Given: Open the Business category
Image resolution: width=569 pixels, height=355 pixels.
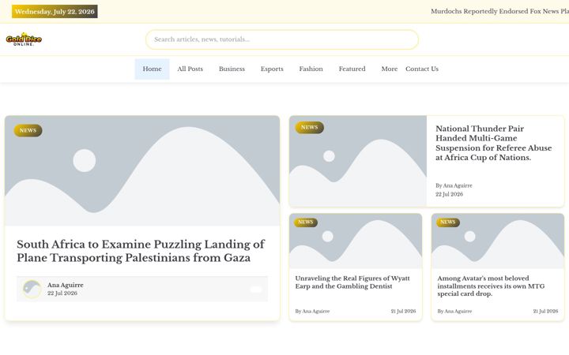Looking at the screenshot, I should click(x=232, y=69).
